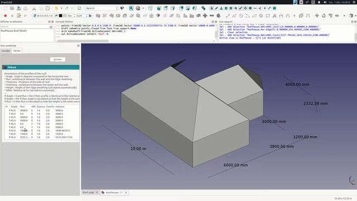Screen dimensions: 357x201
Task: Click the Hauteur column header
Action: pyautogui.click(x=60, y=107)
